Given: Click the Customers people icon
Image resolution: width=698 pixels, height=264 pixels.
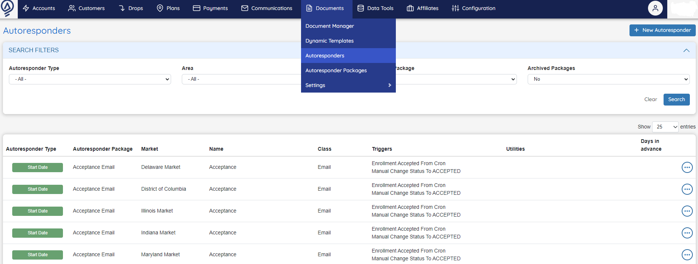Looking at the screenshot, I should [x=72, y=8].
